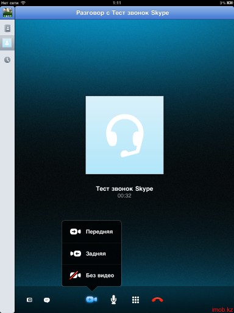The width and height of the screenshot is (234, 313).
Task: Open call history clock icon
Action: (7, 60)
